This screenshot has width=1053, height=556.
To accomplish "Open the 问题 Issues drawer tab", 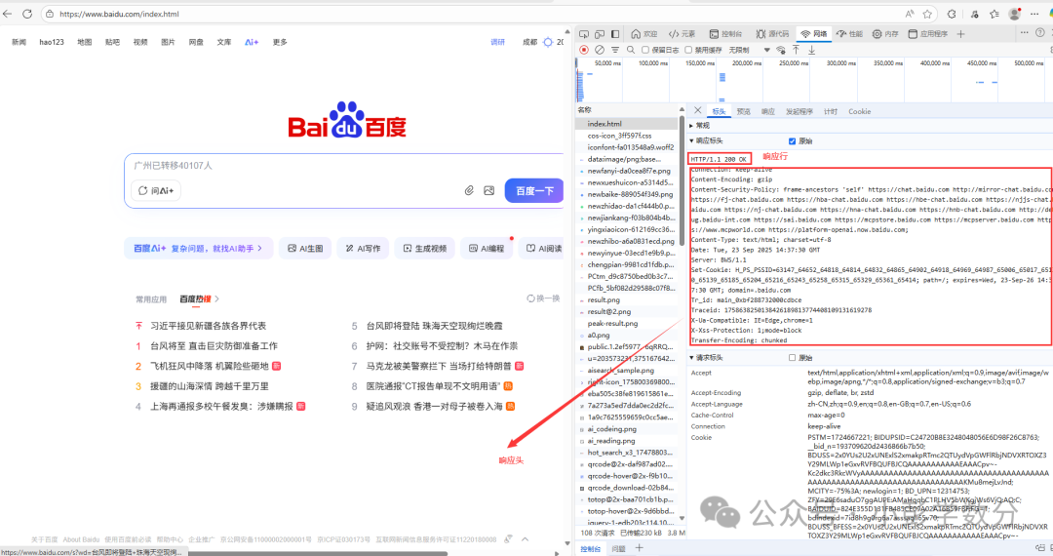I will pos(618,548).
